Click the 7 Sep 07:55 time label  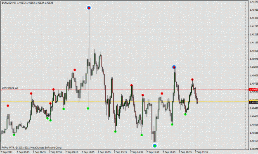(55, 152)
